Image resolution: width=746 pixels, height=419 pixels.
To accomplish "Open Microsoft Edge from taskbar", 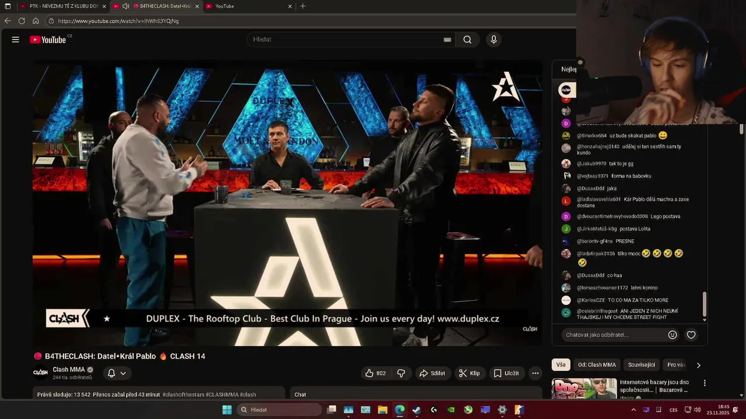I will [400, 410].
